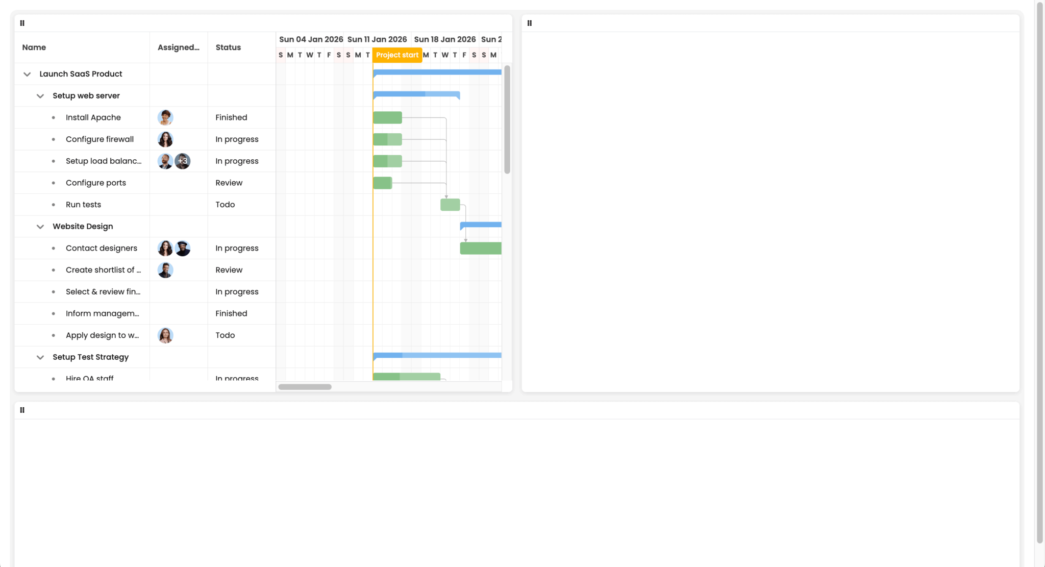
Task: Click the Project start marker label
Action: click(397, 55)
